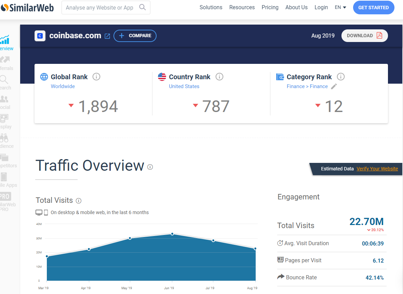The width and height of the screenshot is (403, 294).
Task: Open Category Rank info icon
Action: point(340,76)
